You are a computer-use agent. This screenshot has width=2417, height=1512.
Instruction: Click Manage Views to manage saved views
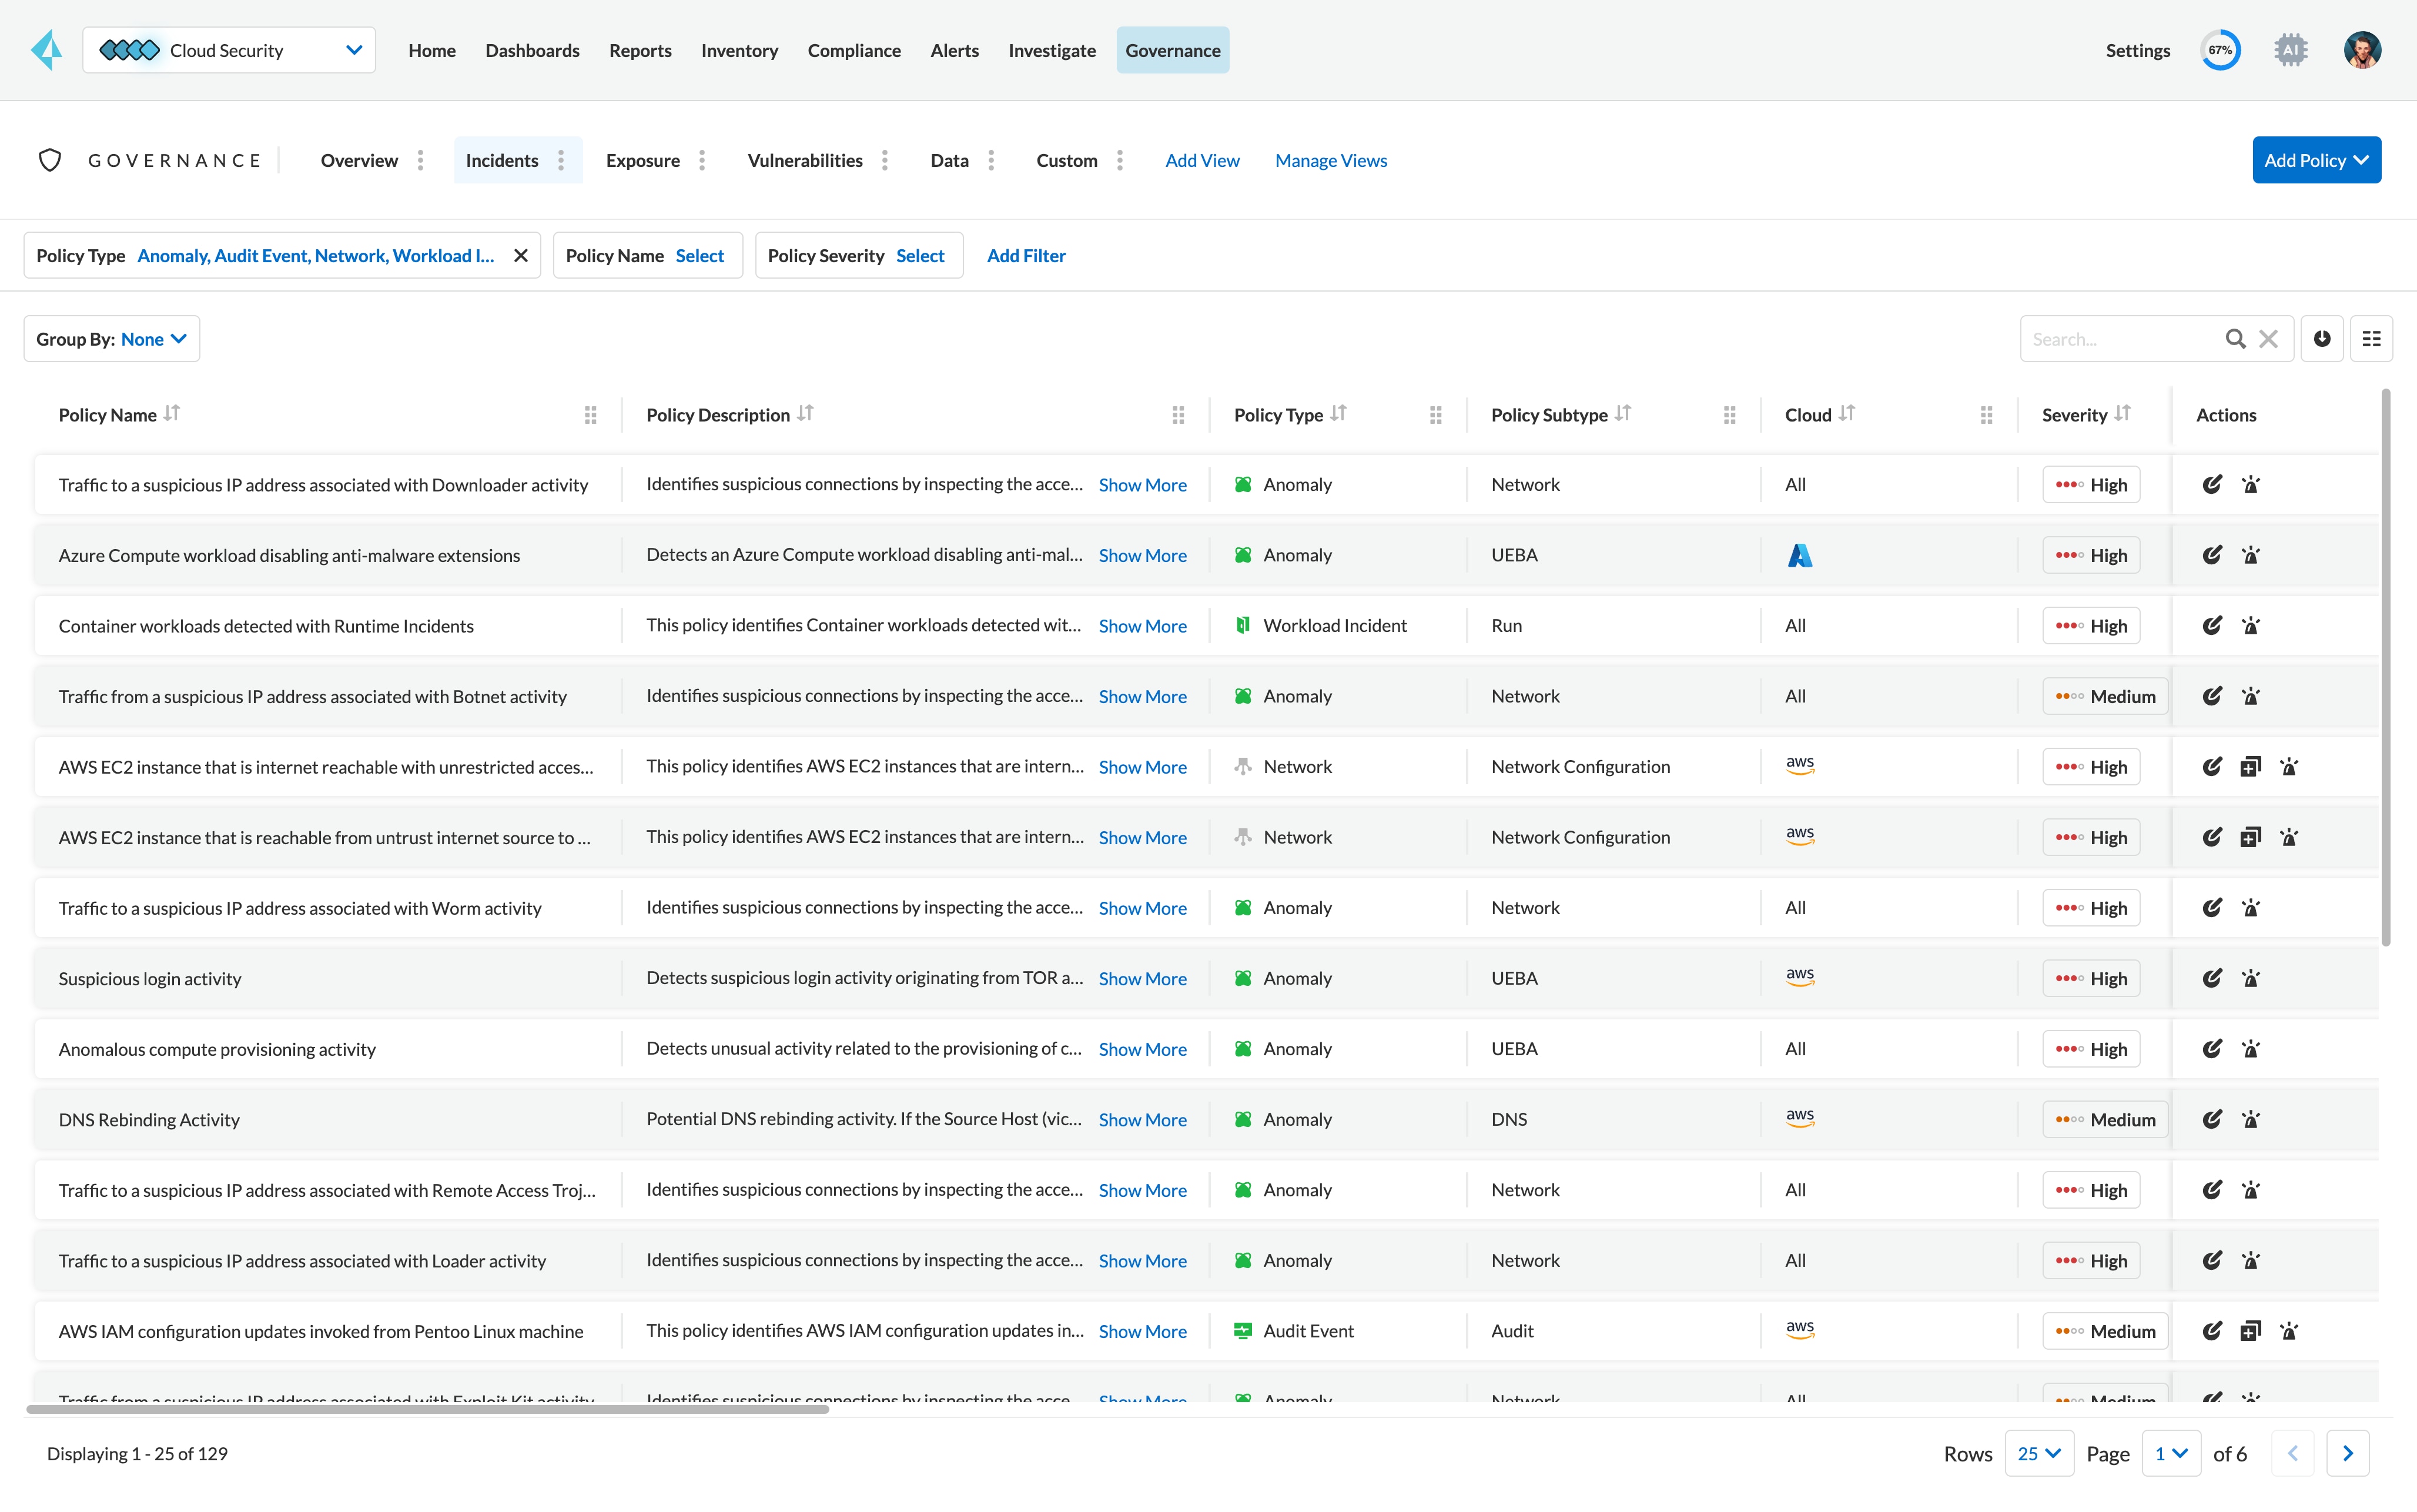[1330, 160]
